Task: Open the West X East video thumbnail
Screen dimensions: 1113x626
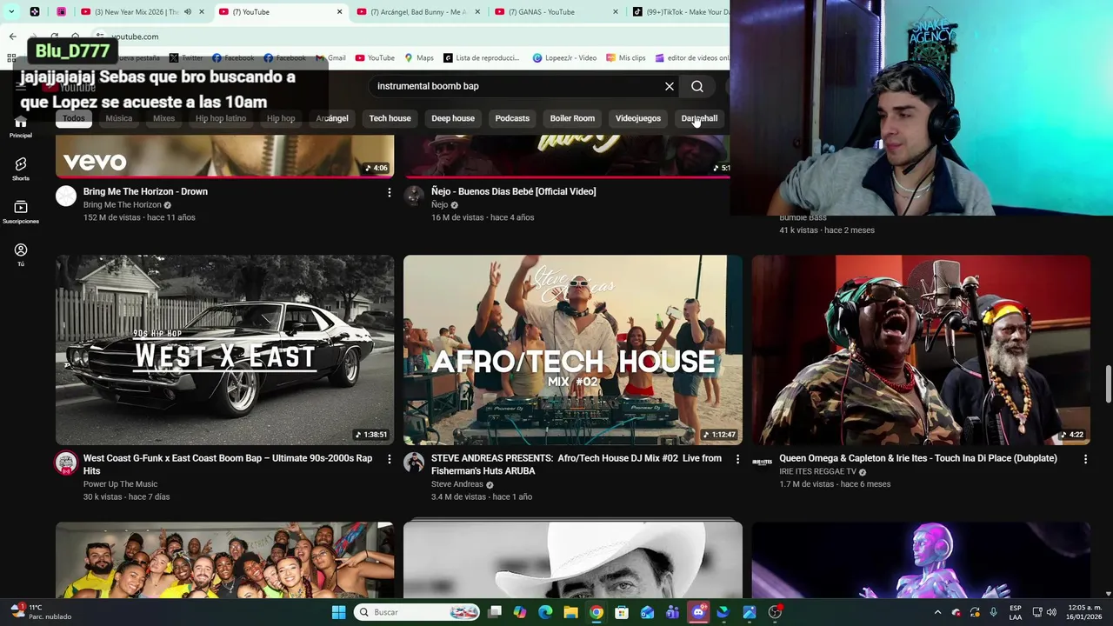Action: [x=224, y=350]
